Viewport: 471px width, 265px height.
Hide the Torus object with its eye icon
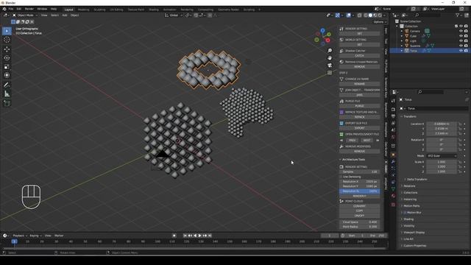[461, 51]
